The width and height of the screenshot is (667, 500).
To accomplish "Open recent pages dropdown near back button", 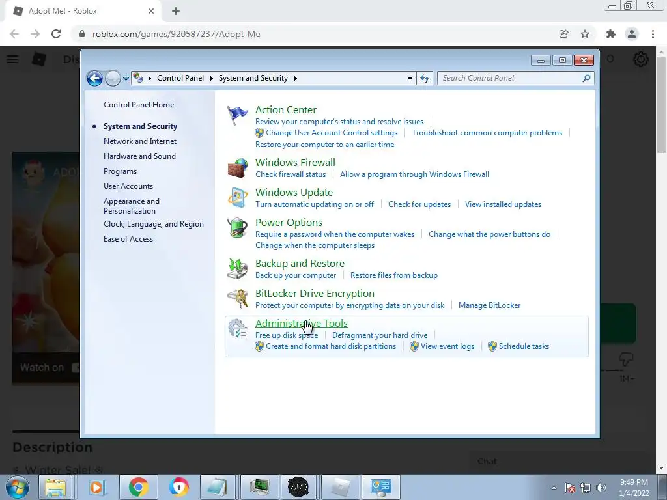I will [126, 78].
